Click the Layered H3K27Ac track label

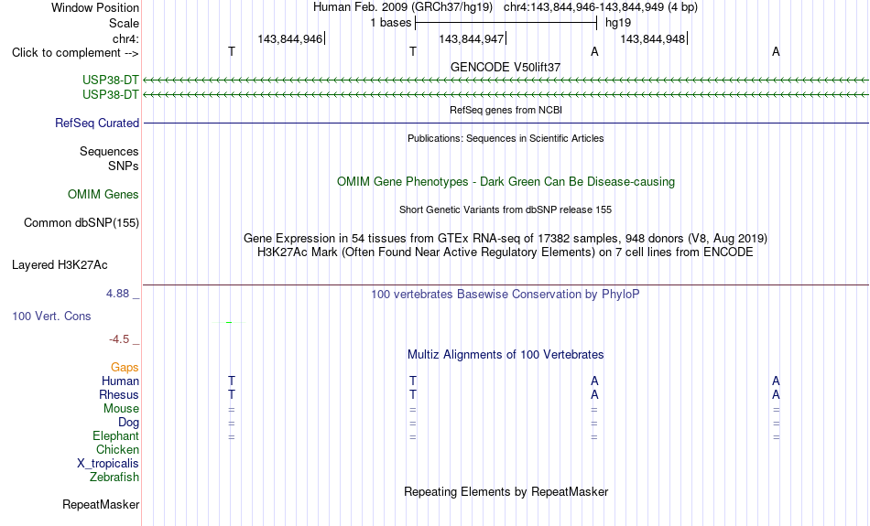[x=60, y=265]
